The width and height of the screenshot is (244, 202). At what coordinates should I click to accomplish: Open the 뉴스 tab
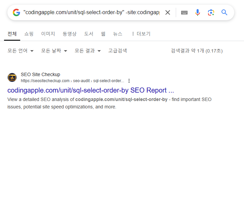(118, 34)
